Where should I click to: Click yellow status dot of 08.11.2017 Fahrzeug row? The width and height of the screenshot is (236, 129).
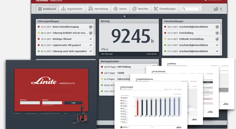pos(39,33)
